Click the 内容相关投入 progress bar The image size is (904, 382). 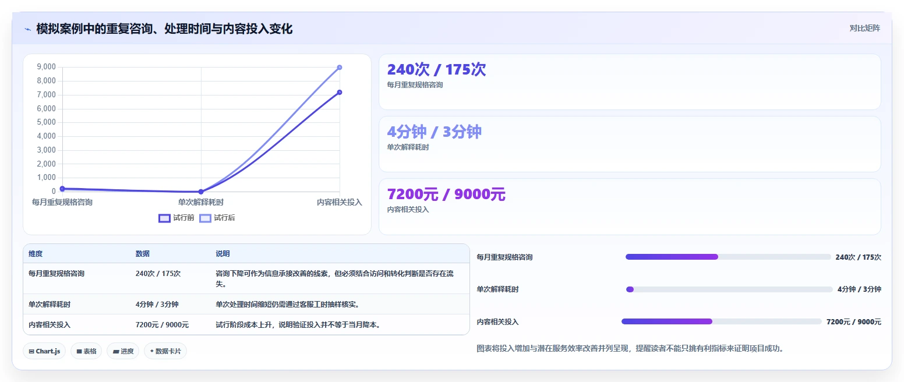(722, 321)
